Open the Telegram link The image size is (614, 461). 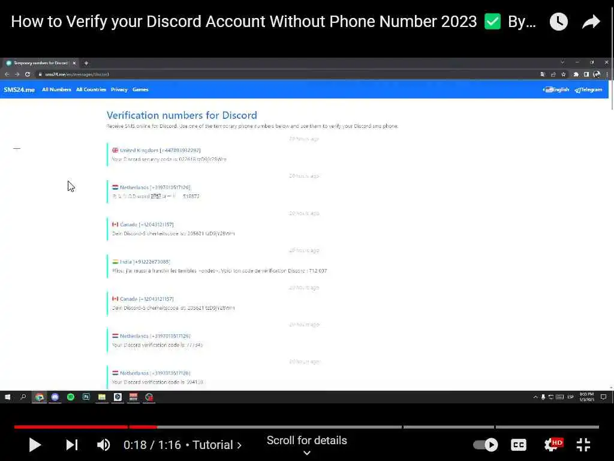588,90
